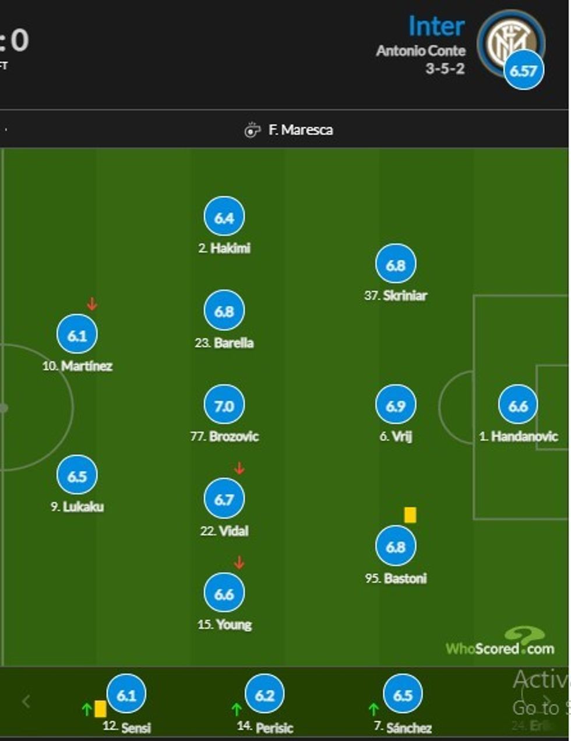571x741 pixels.
Task: Click Inter's 6.57 team rating badge
Action: pyautogui.click(x=523, y=70)
